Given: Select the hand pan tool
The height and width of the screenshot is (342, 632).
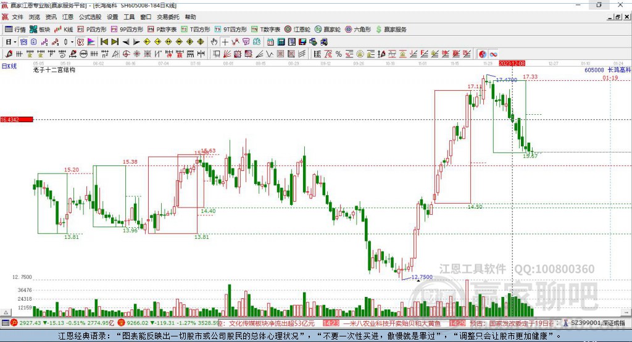Looking at the screenshot, I should click(214, 42).
